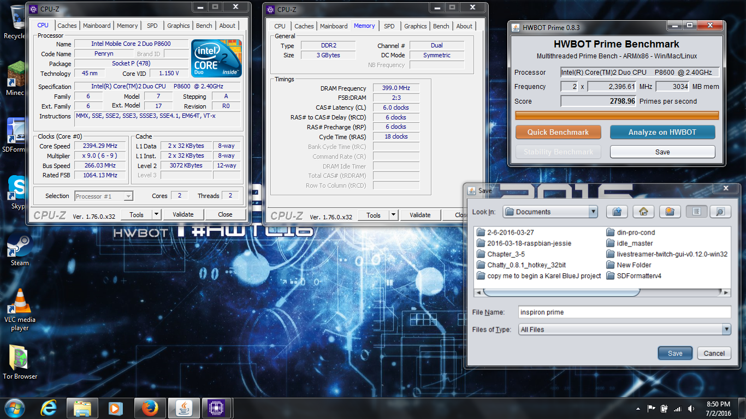The height and width of the screenshot is (419, 746).
Task: Select the idle_master folder
Action: pyautogui.click(x=630, y=243)
